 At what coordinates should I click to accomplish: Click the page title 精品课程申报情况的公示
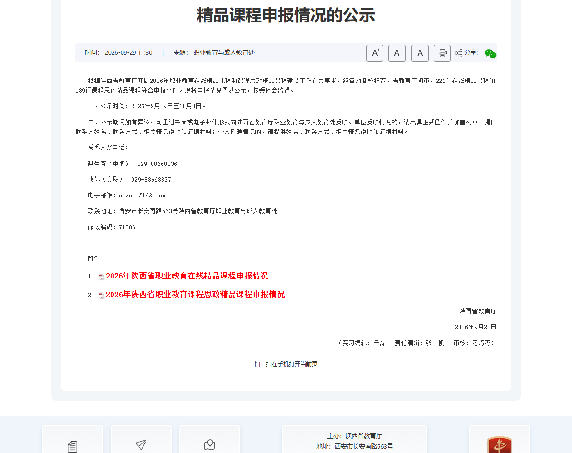(x=286, y=15)
